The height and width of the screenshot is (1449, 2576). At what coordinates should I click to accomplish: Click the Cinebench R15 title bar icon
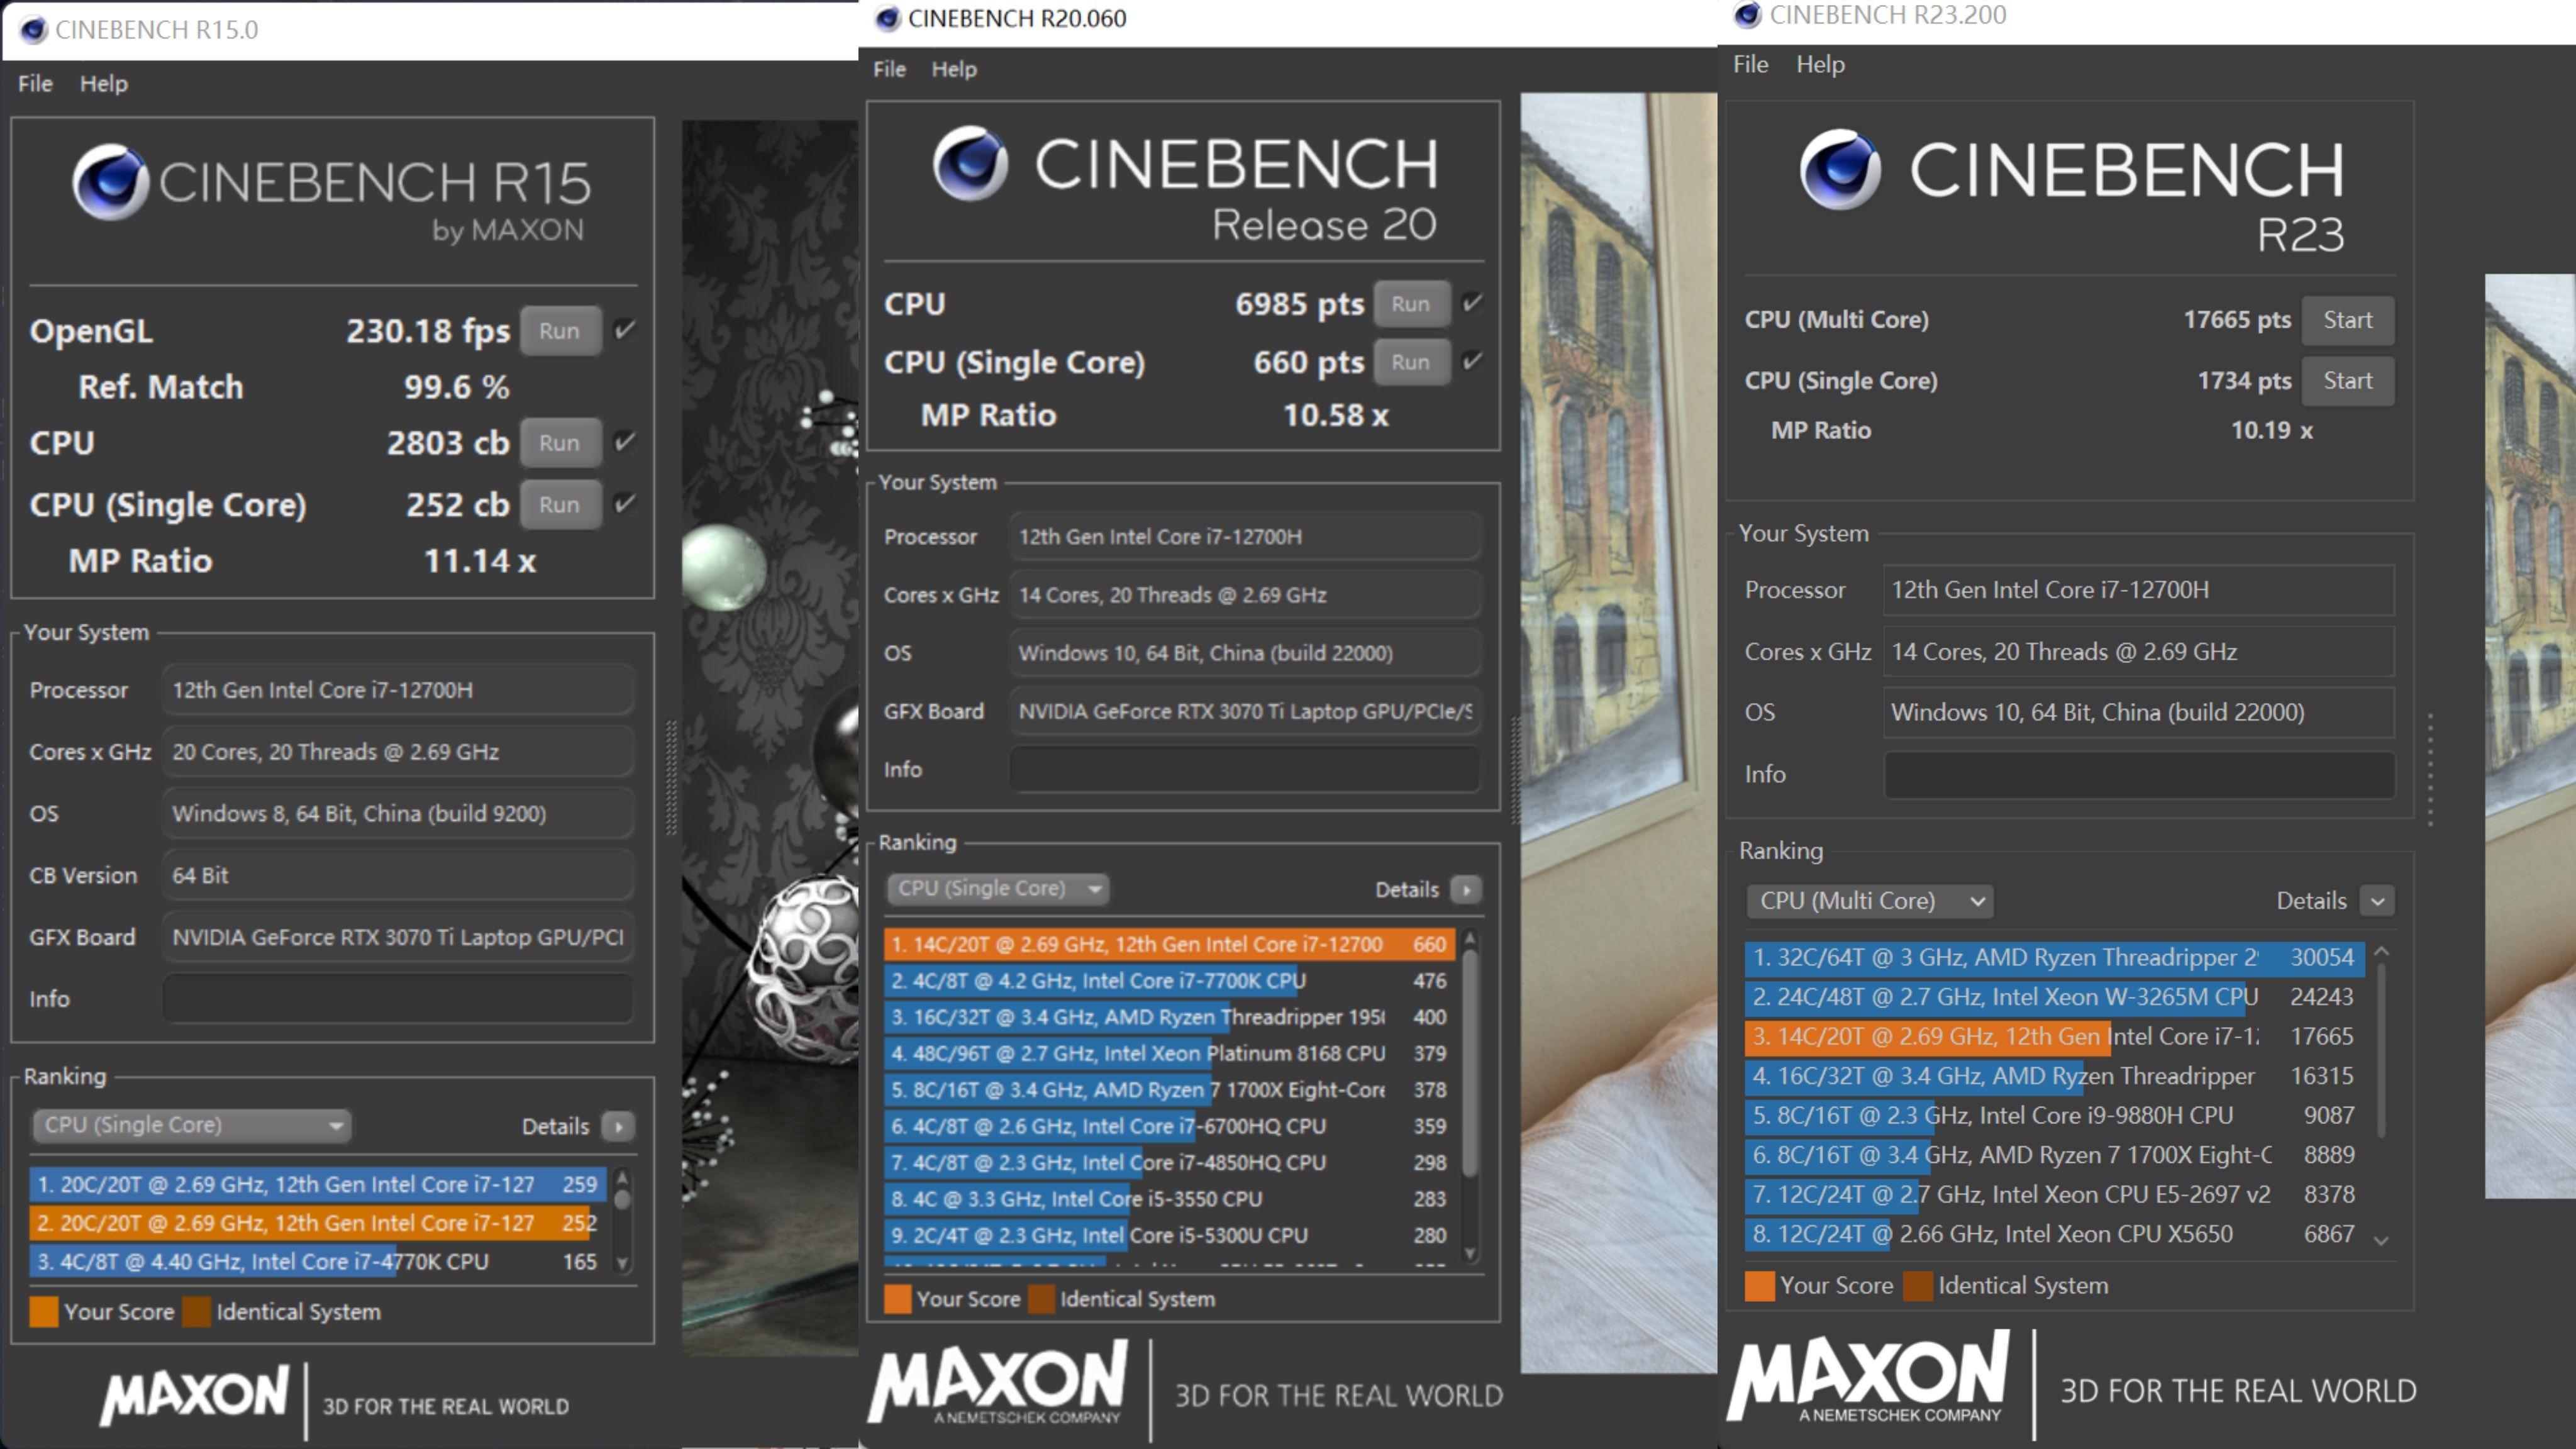pos(33,30)
